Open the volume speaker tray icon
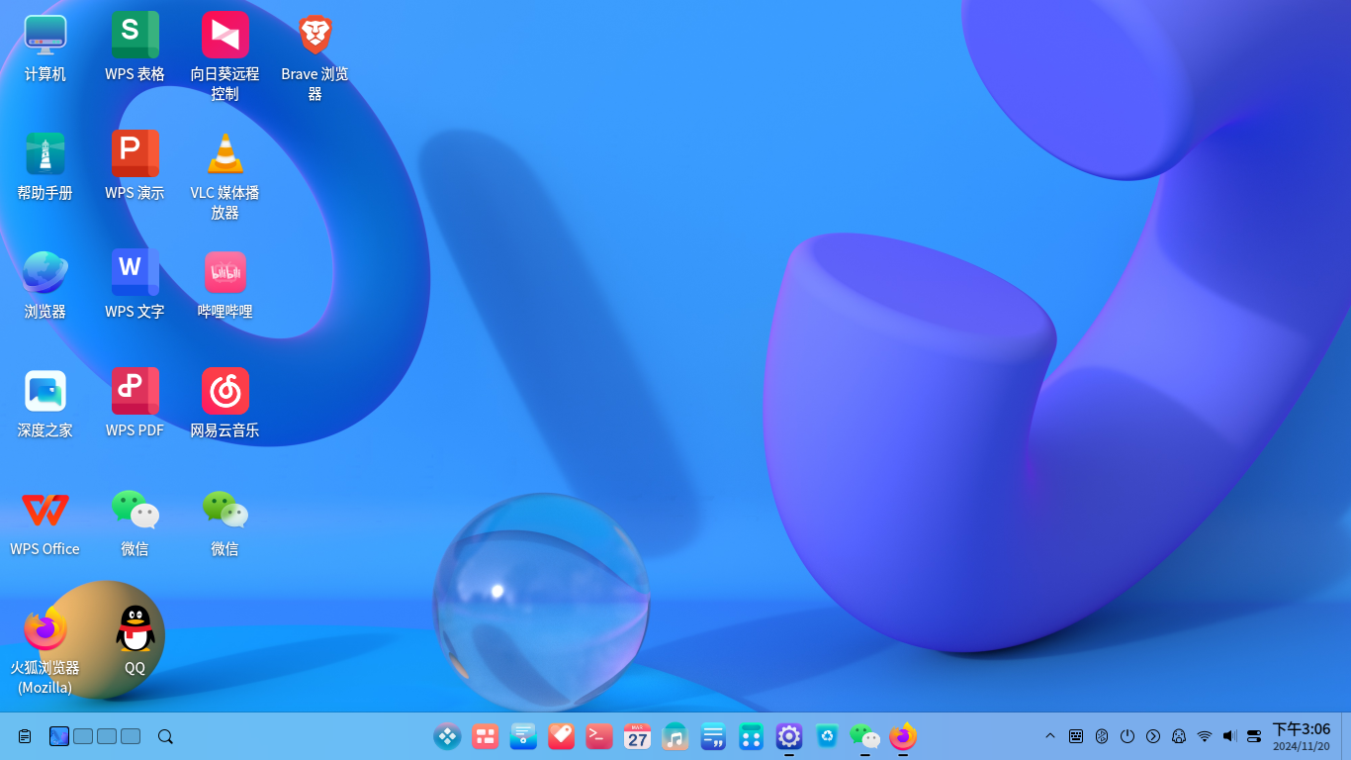Viewport: 1351px width, 760px height. pyautogui.click(x=1229, y=736)
